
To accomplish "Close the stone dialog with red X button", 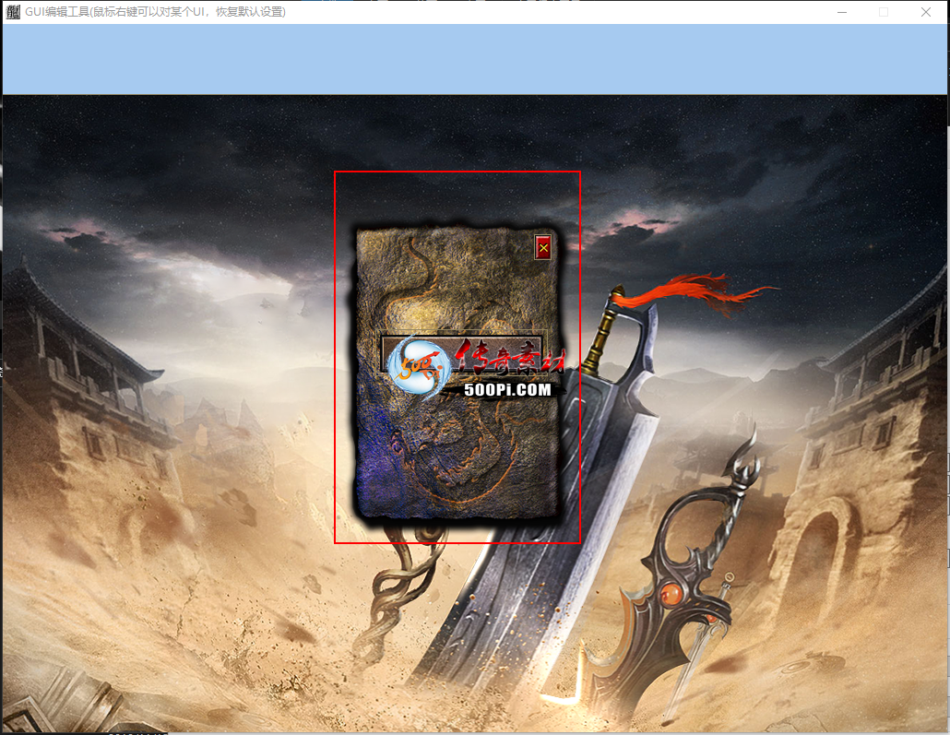I will tap(543, 247).
